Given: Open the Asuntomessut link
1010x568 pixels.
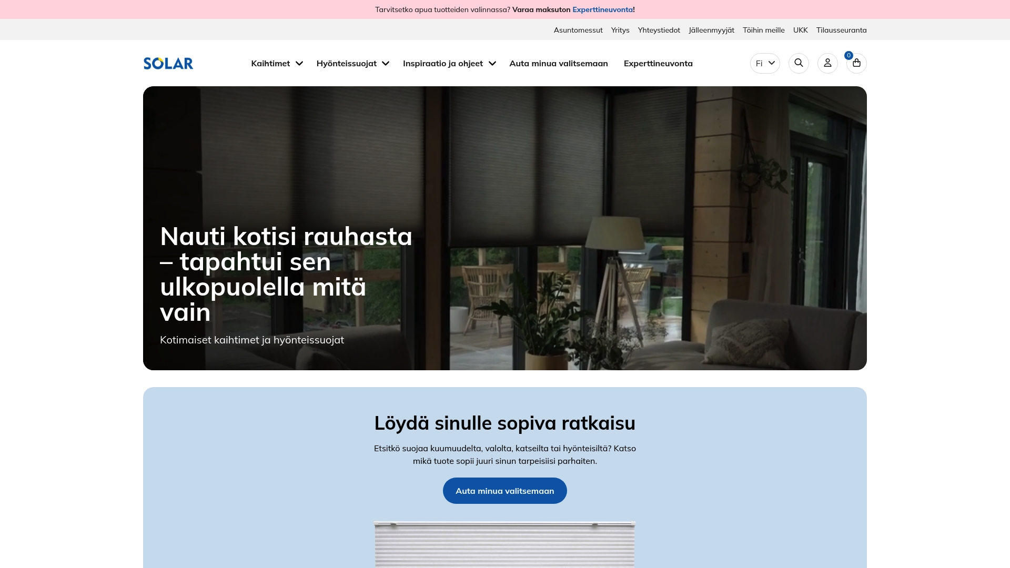Looking at the screenshot, I should coord(578,30).
